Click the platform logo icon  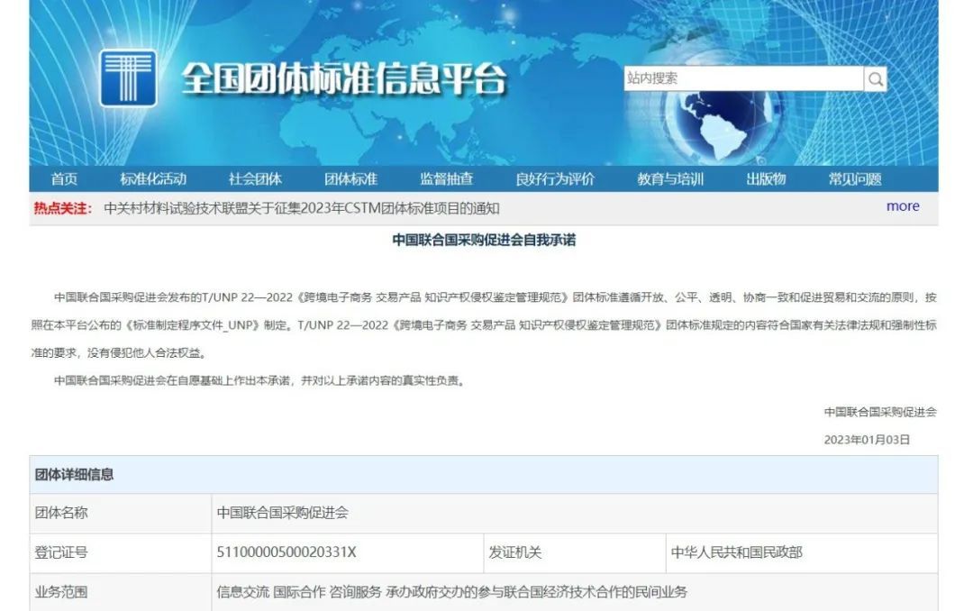(128, 78)
